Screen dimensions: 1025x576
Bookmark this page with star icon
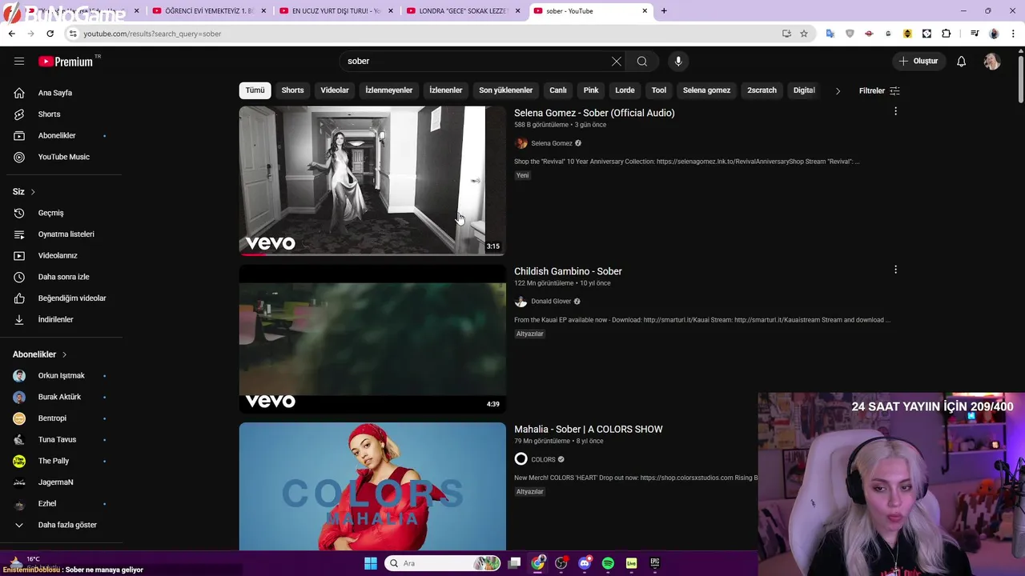(804, 34)
